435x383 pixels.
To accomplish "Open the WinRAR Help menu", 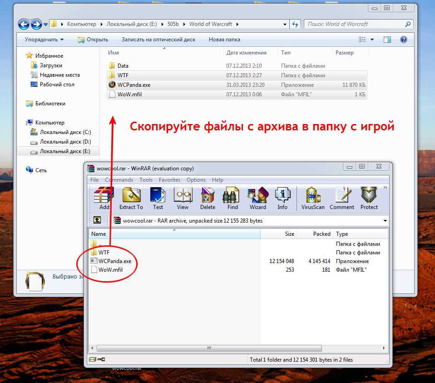I will coord(217,179).
